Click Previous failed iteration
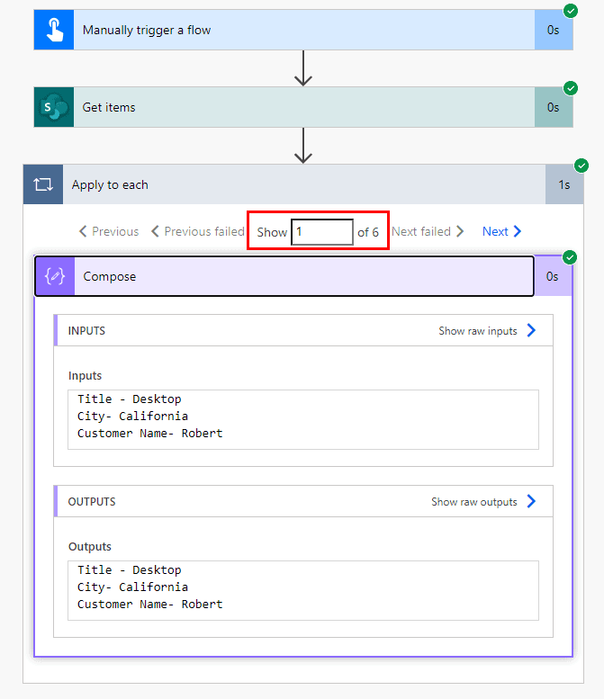Image resolution: width=604 pixels, height=699 pixels. pyautogui.click(x=198, y=231)
